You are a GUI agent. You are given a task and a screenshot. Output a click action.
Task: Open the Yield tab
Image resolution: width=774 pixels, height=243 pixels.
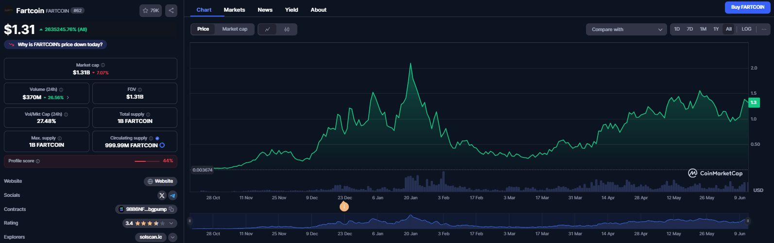click(292, 10)
